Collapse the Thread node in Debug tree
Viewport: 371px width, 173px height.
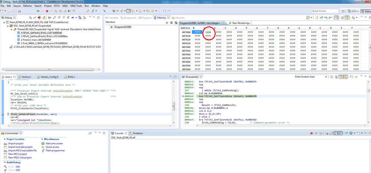tap(12, 29)
